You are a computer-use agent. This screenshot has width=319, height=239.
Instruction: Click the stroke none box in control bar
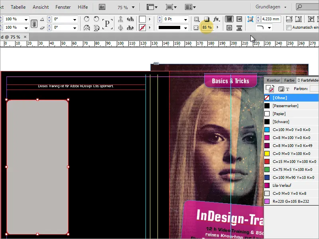(142, 27)
